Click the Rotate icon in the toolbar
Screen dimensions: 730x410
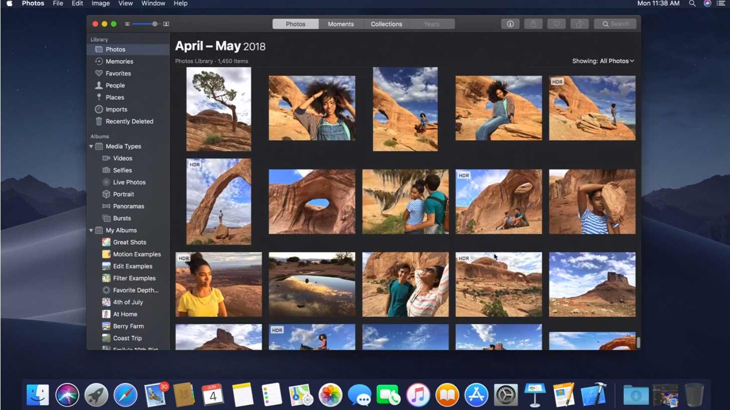coord(579,24)
